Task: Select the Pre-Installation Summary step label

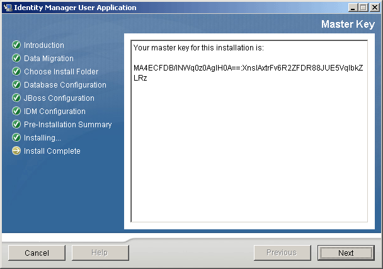Action: 67,125
